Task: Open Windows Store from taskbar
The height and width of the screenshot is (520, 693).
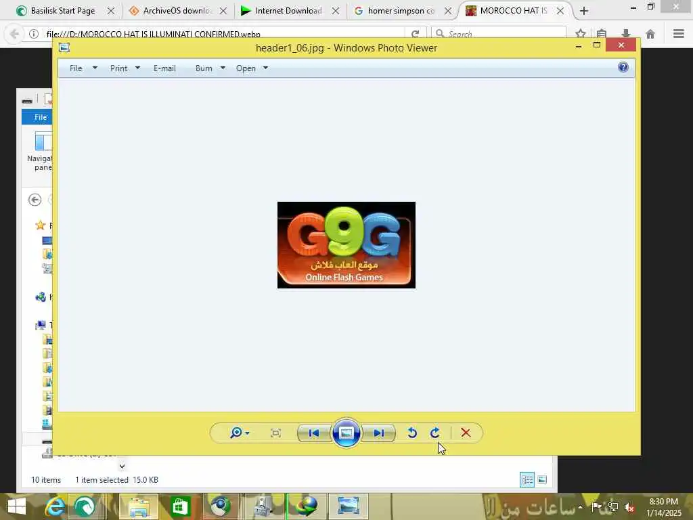Action: click(180, 506)
